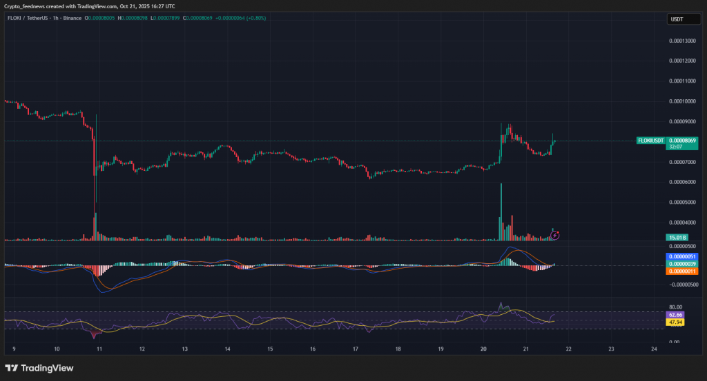Open the USDT currency selector
707x381 pixels.
tap(684, 19)
